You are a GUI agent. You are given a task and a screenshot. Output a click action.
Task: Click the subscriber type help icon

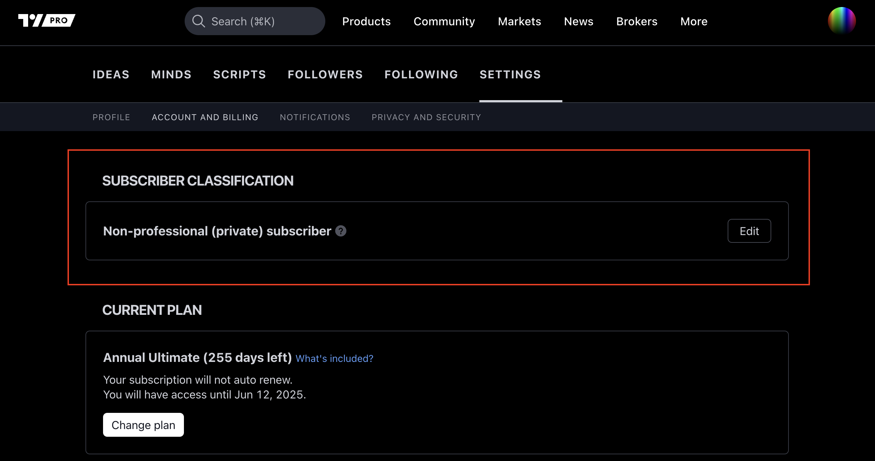coord(340,231)
